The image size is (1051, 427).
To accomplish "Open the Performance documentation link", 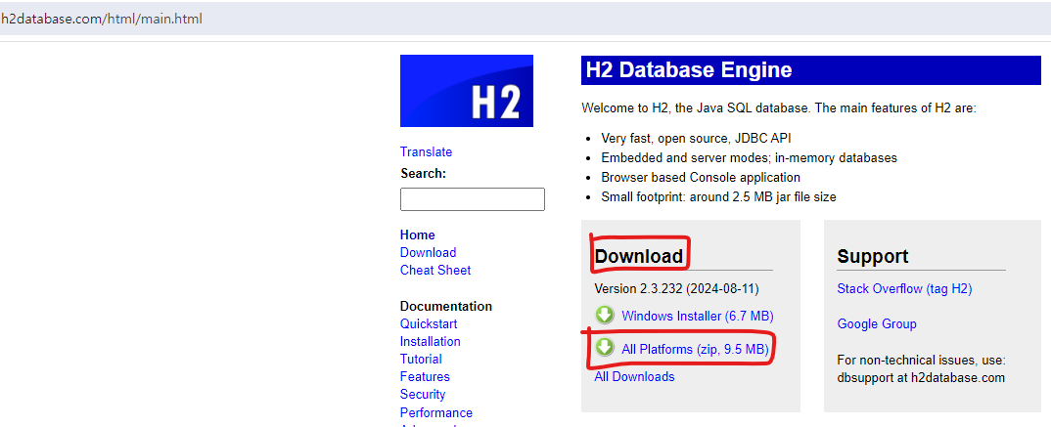I will 436,412.
